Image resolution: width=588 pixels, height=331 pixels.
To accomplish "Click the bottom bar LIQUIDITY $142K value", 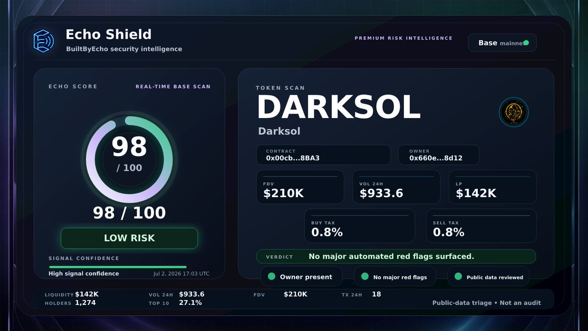I will tap(87, 294).
